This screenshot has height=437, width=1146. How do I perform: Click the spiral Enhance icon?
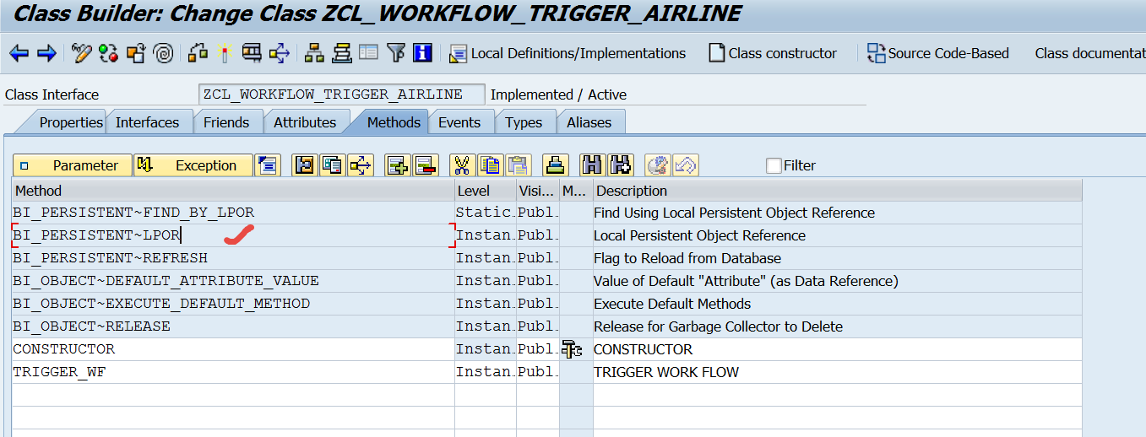164,53
